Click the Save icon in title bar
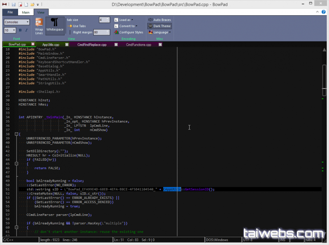 [x=14, y=4]
